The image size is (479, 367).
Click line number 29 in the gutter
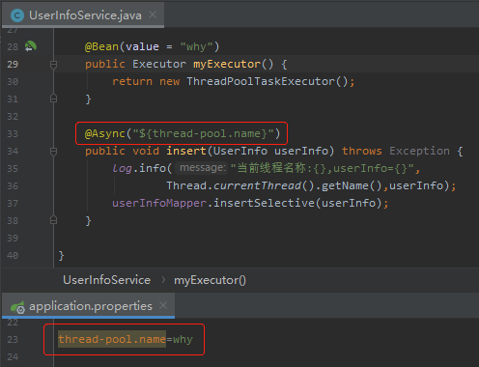[x=13, y=65]
